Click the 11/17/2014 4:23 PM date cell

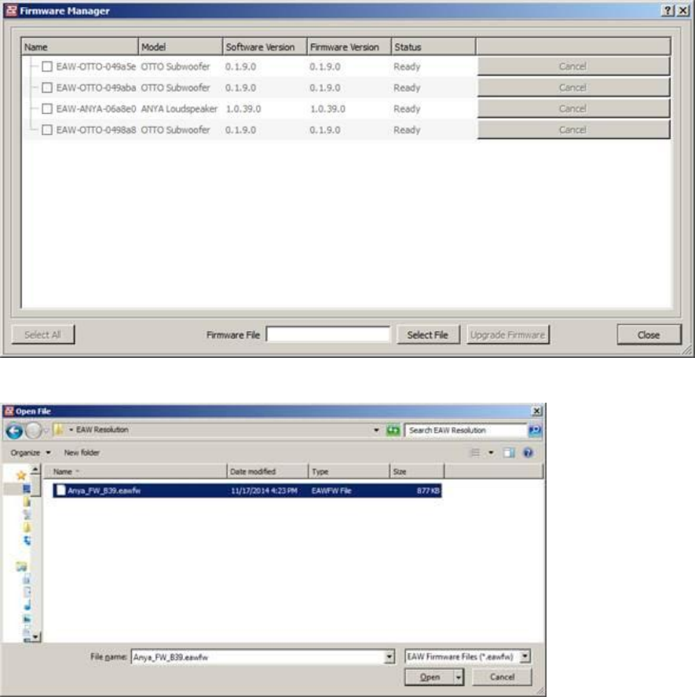[x=264, y=491]
